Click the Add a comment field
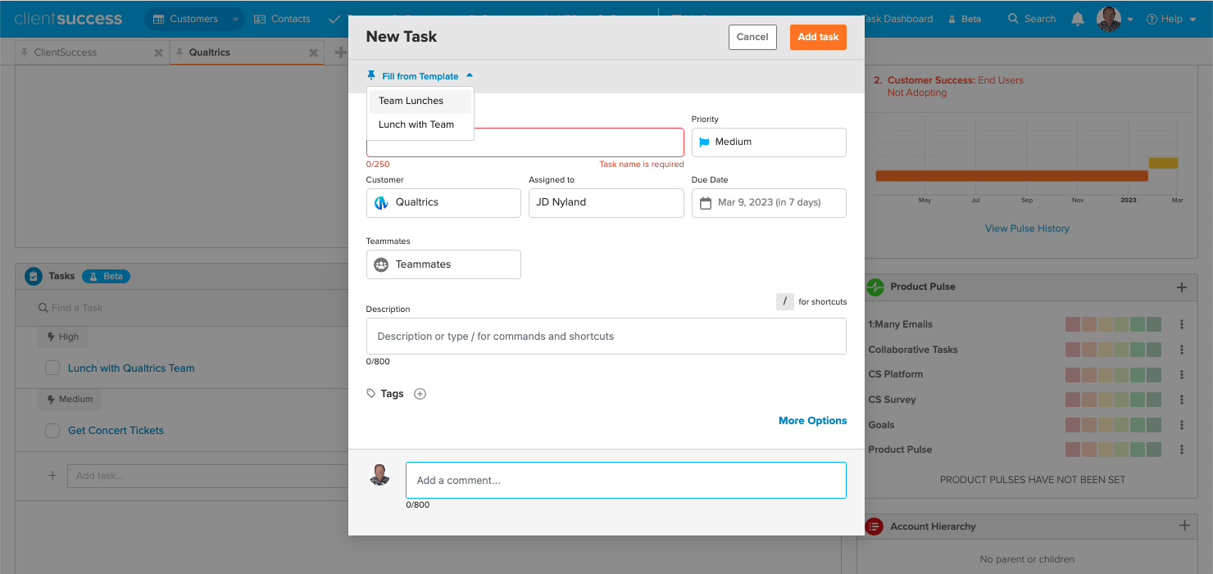The width and height of the screenshot is (1213, 574). (x=626, y=481)
